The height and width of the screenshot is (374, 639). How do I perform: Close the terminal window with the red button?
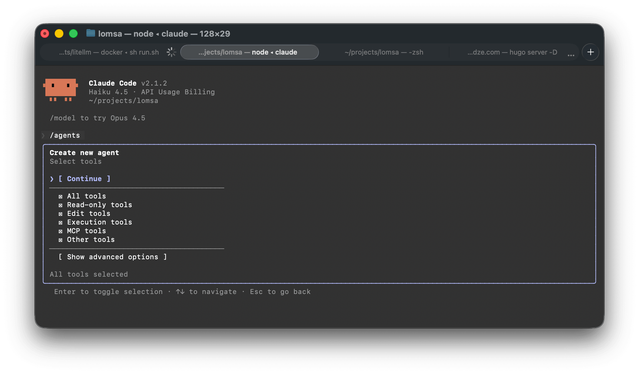pos(45,33)
